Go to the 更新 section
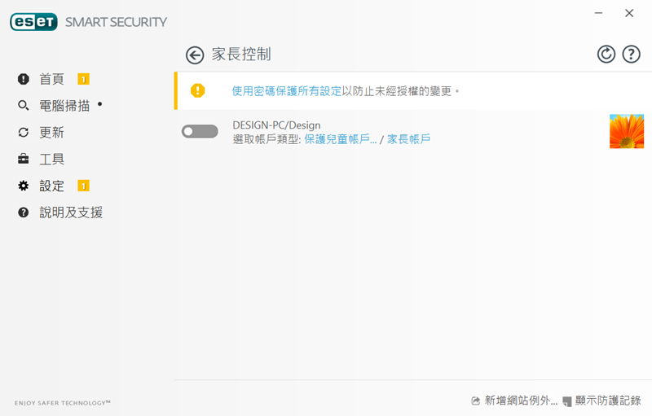 click(51, 133)
